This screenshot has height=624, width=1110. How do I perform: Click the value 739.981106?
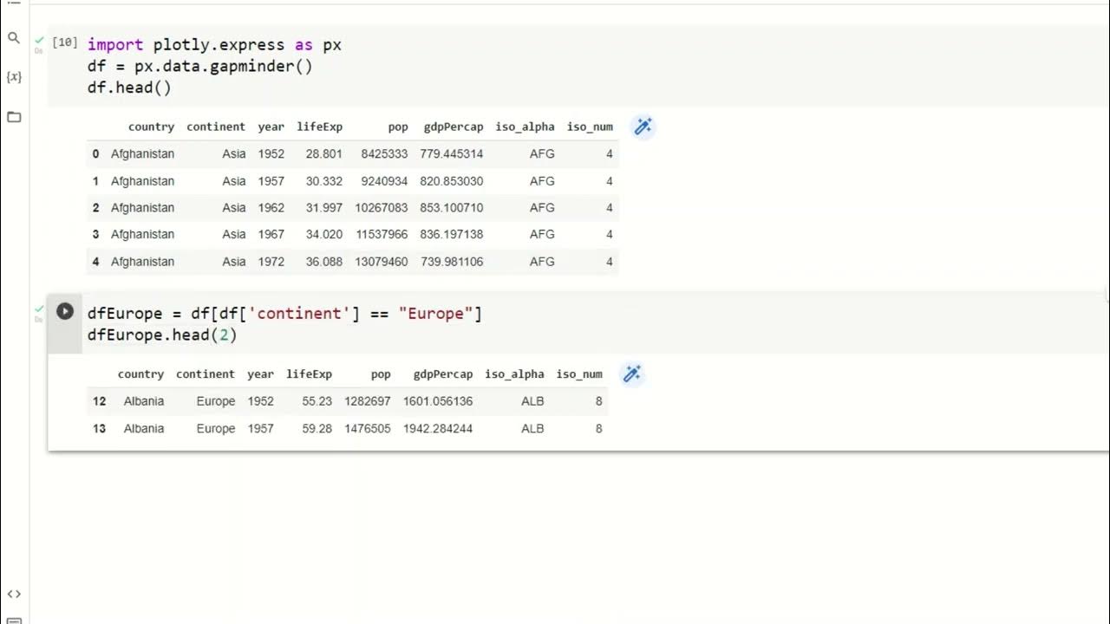pyautogui.click(x=452, y=262)
